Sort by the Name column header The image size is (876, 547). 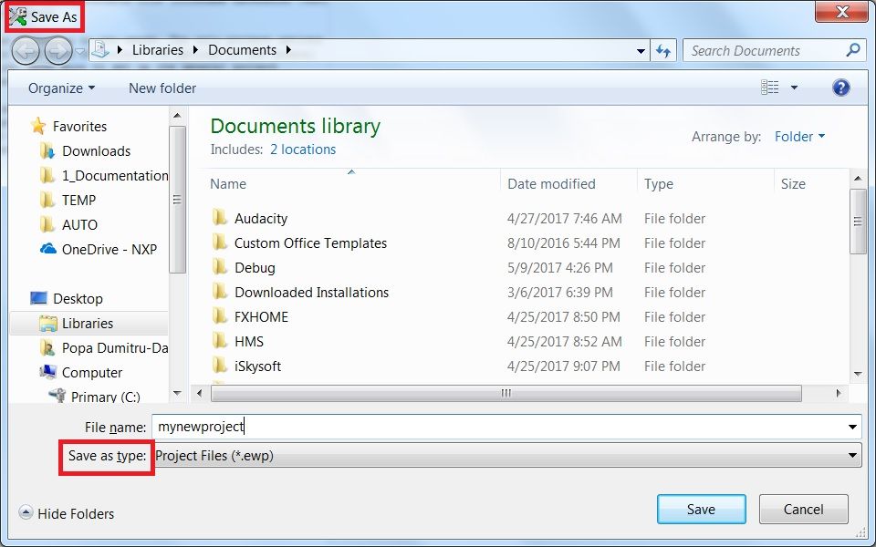(228, 184)
